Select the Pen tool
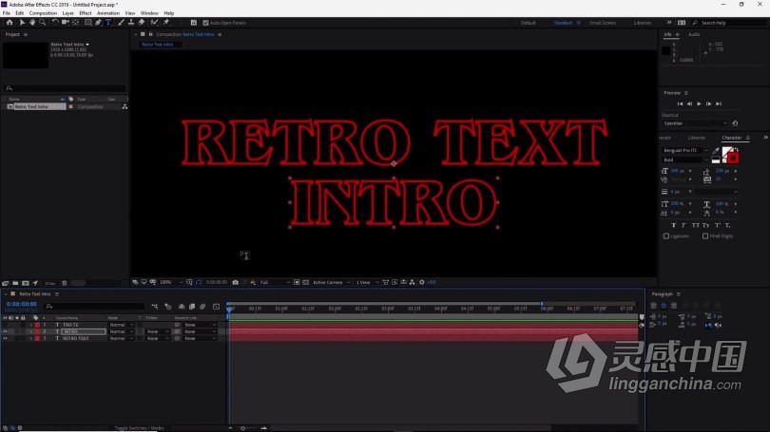Image resolution: width=770 pixels, height=432 pixels. click(x=98, y=22)
